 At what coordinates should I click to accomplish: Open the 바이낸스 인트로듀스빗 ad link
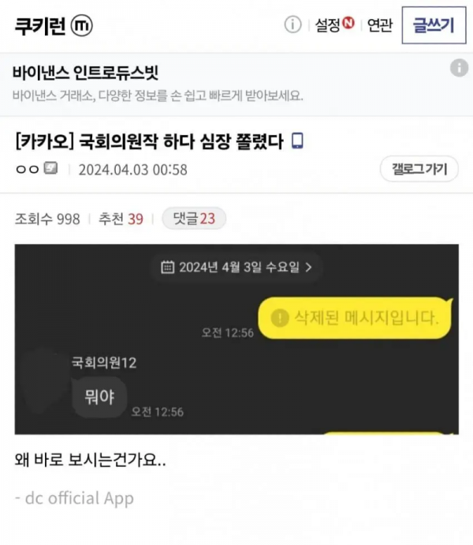(x=86, y=73)
